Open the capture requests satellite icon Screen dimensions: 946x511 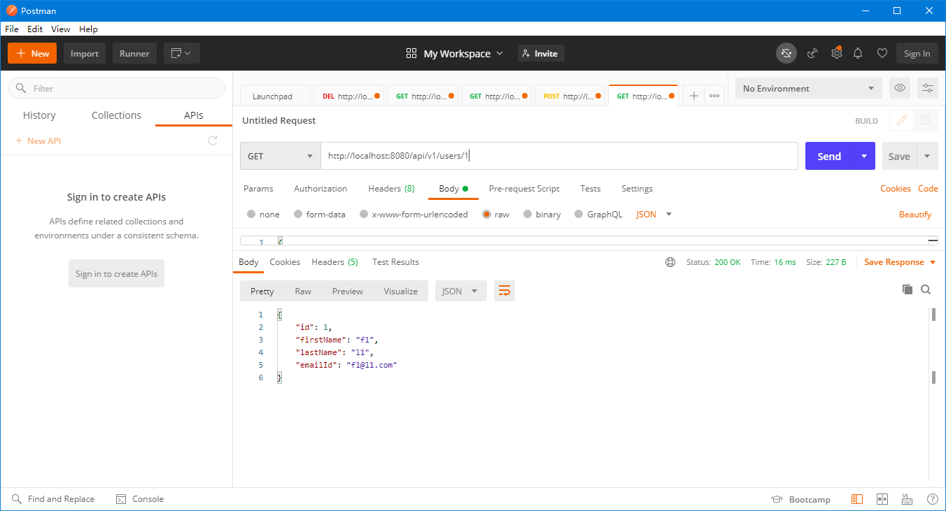[x=812, y=53]
